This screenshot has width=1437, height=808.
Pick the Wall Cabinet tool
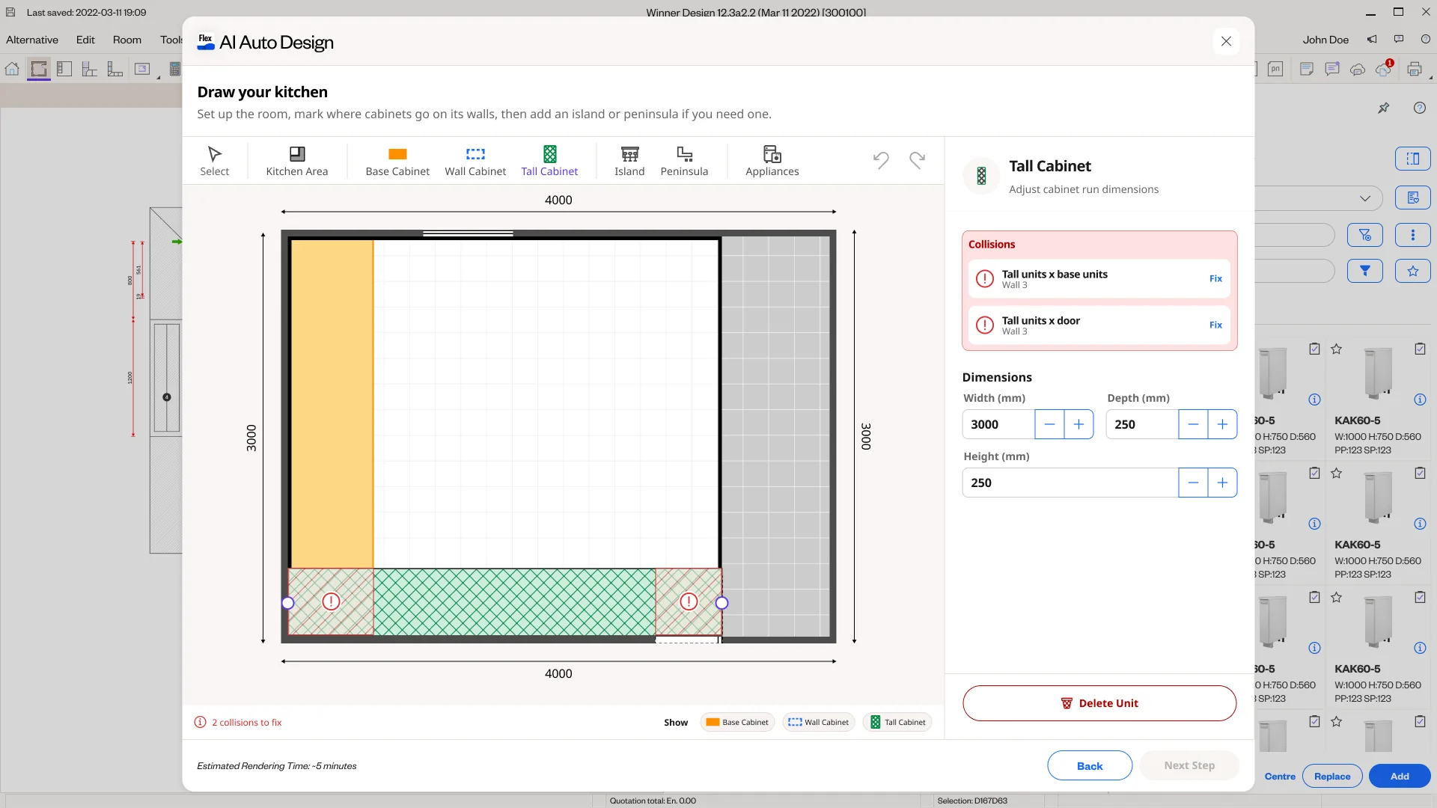(475, 161)
